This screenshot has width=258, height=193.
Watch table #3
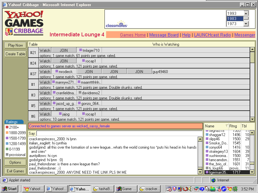(x=45, y=93)
